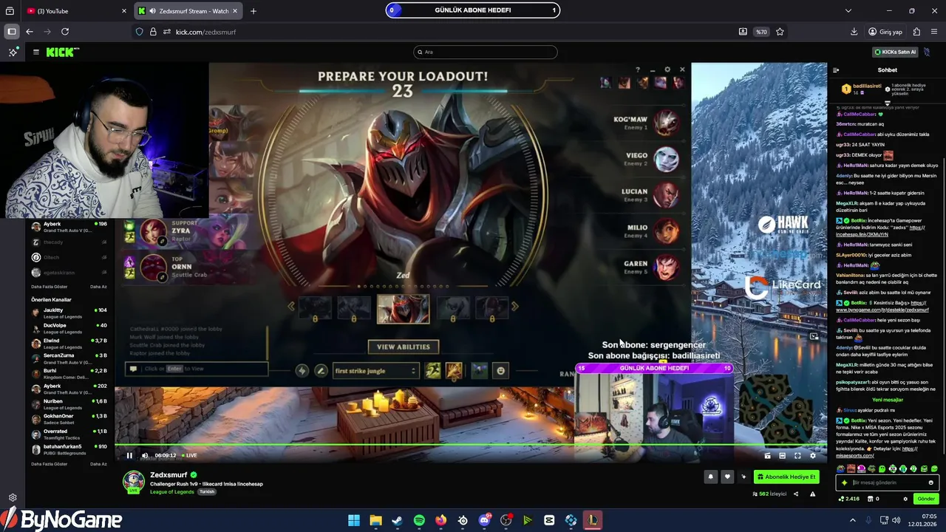946x532 pixels.
Task: Collapse the Sohbet chat panel
Action: 836,70
